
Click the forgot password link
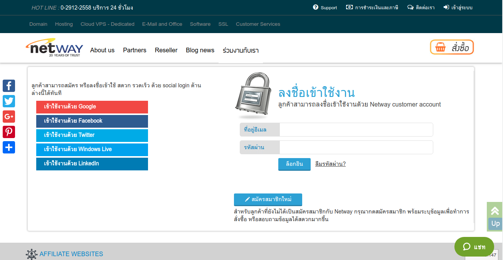pyautogui.click(x=330, y=164)
